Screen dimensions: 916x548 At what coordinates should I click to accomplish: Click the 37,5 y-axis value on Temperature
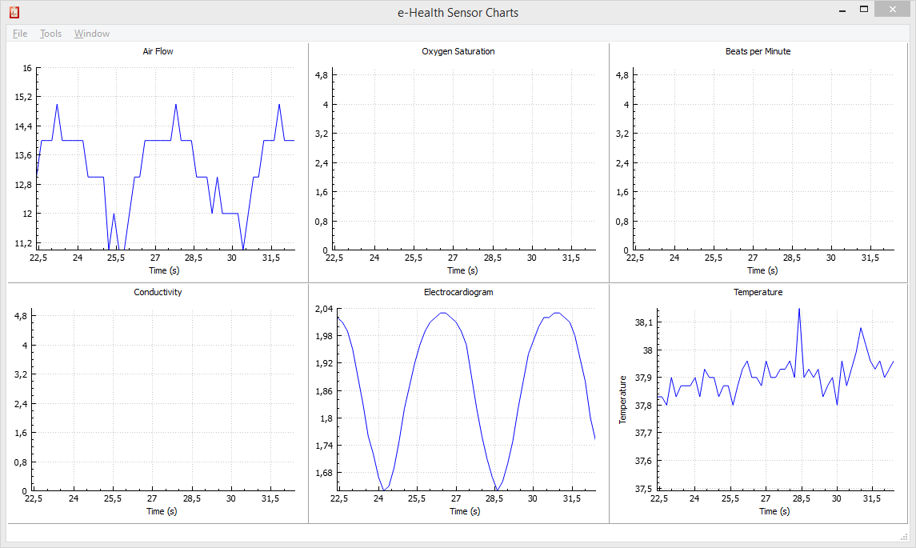tap(644, 489)
